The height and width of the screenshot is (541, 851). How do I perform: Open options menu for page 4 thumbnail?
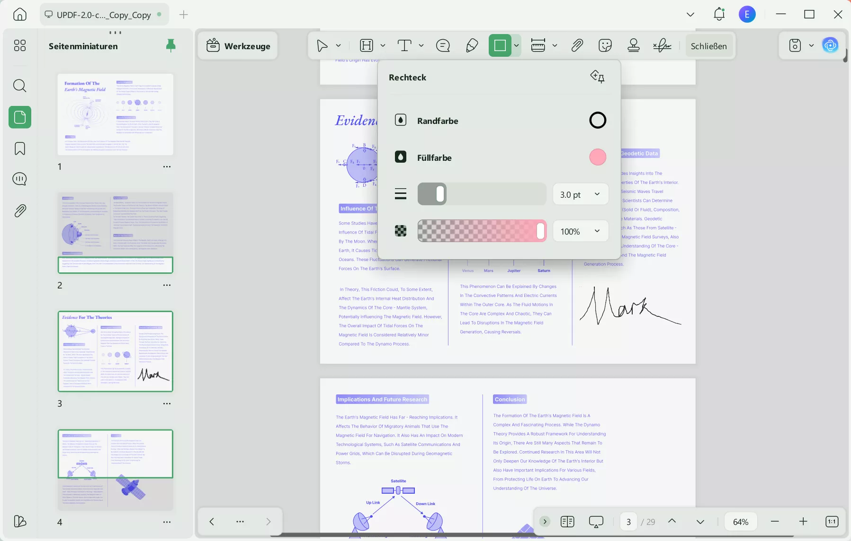point(167,522)
